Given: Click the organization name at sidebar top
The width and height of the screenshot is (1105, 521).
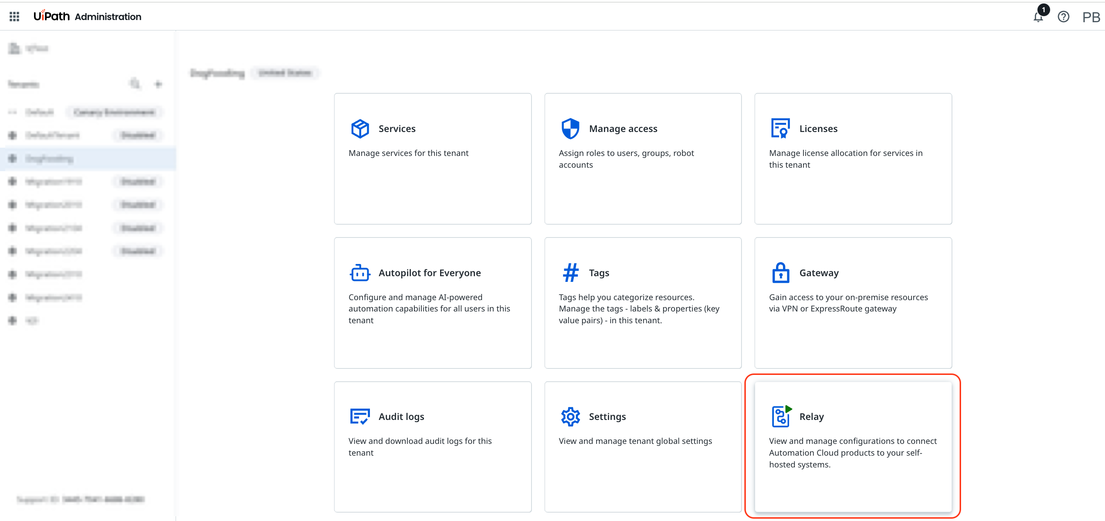Looking at the screenshot, I should [37, 48].
